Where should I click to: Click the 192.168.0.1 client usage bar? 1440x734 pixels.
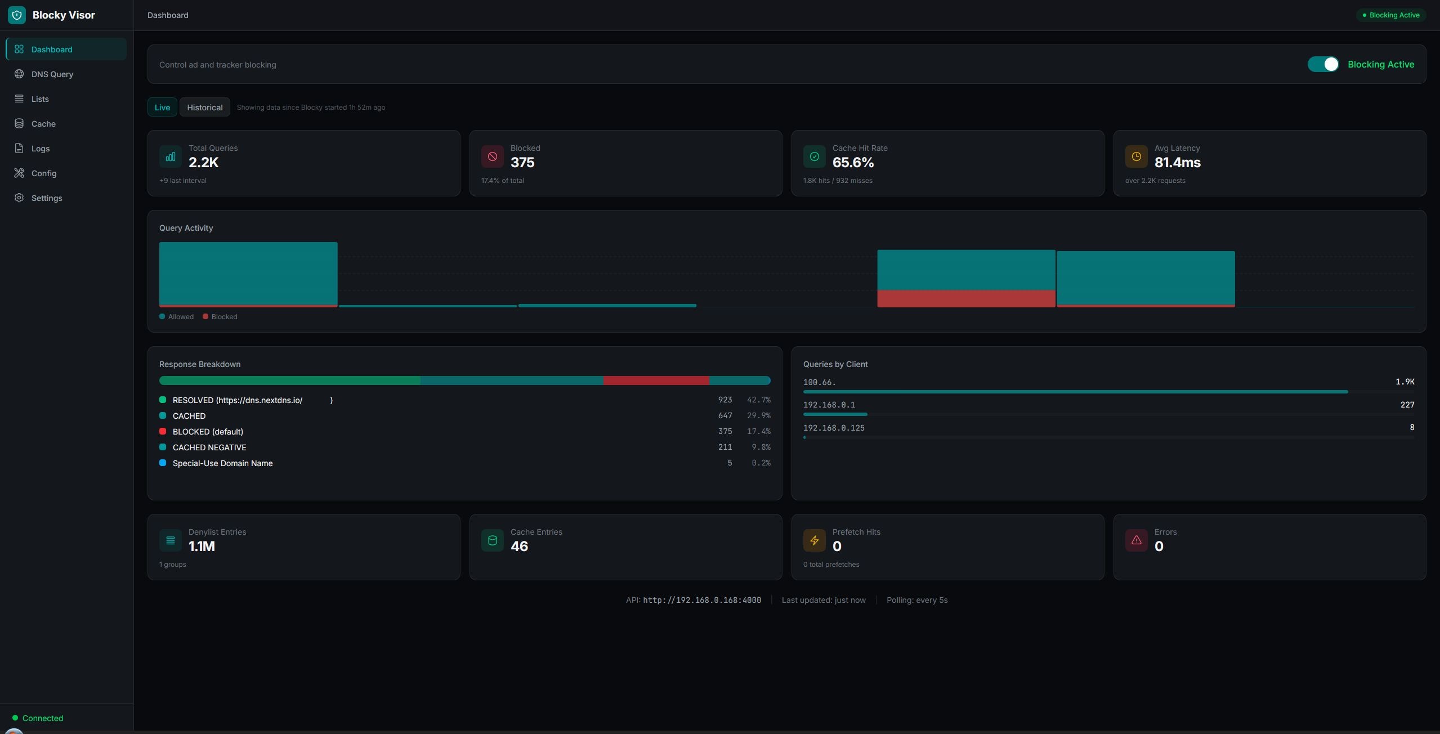(x=835, y=414)
